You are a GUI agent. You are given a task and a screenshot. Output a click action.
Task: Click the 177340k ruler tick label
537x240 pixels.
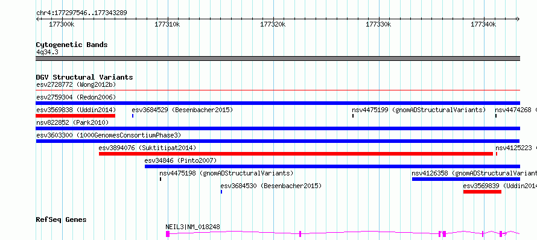[x=483, y=24]
